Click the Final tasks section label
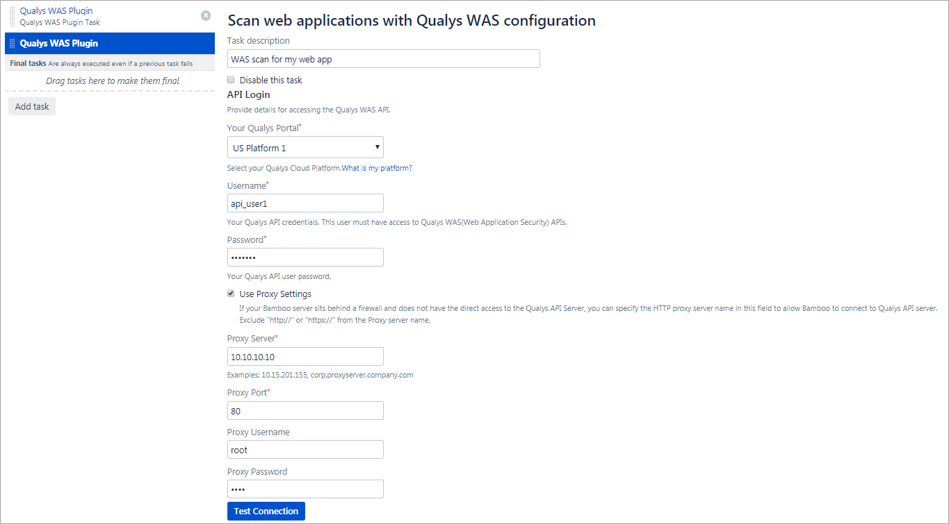Image resolution: width=949 pixels, height=524 pixels. point(28,63)
